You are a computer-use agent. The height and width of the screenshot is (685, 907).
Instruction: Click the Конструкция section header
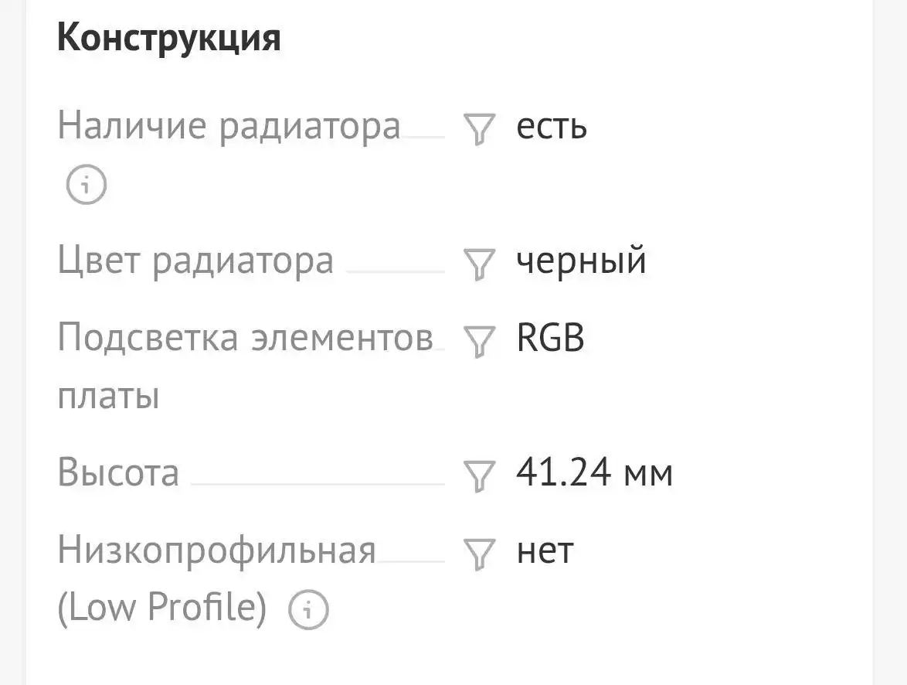170,35
